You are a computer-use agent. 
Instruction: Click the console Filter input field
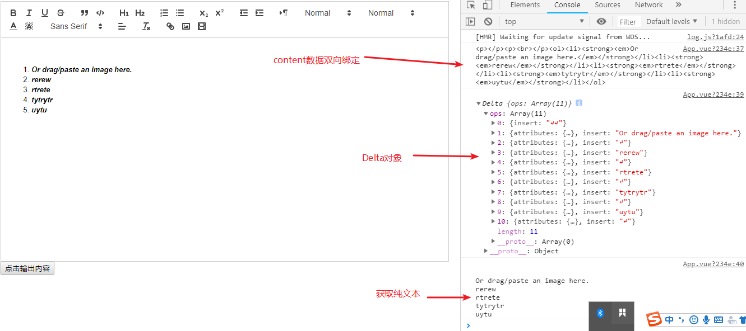click(628, 22)
